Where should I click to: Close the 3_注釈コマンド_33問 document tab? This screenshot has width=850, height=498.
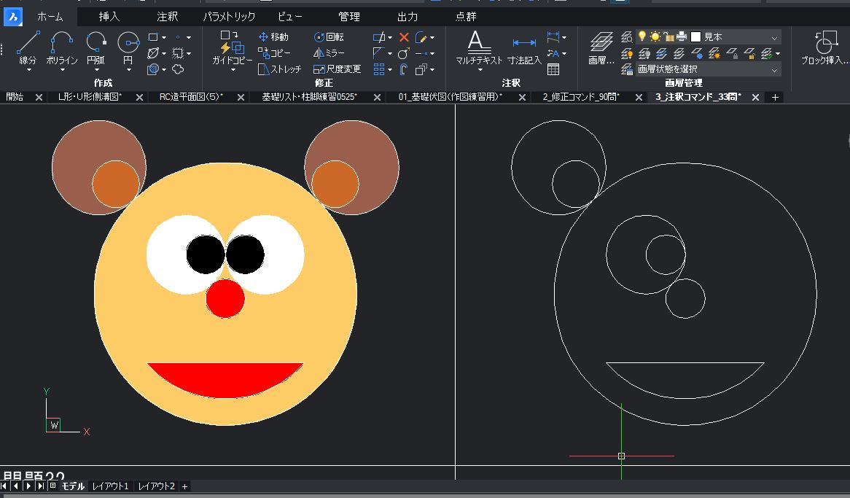(x=755, y=98)
